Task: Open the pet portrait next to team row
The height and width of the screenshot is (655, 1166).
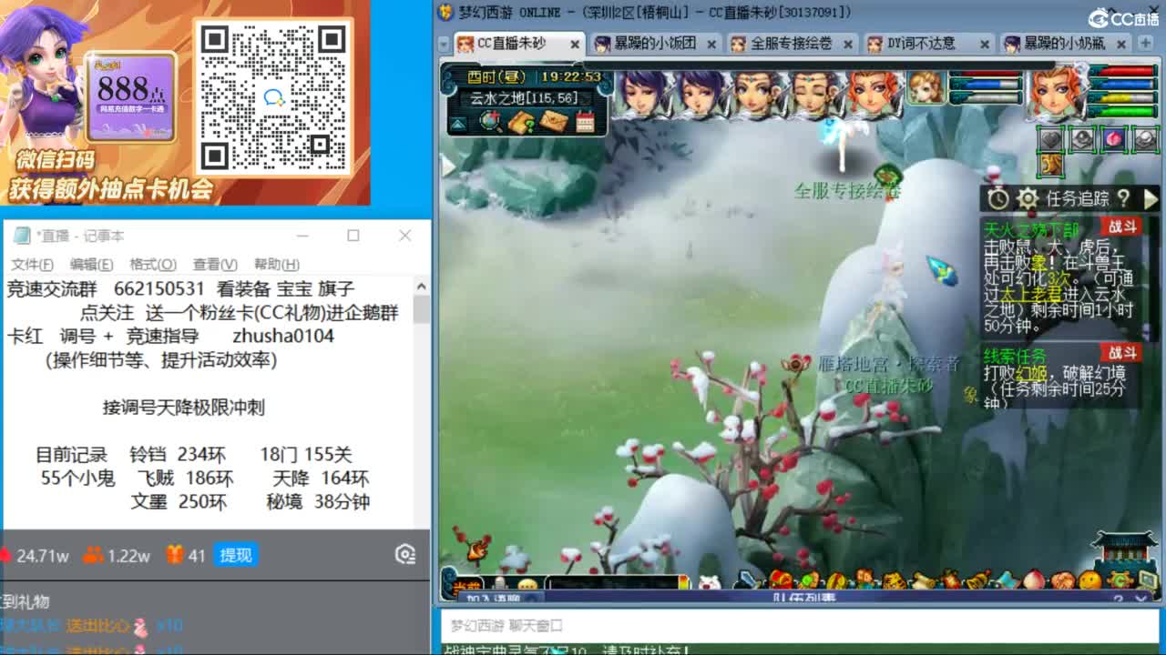Action: (x=926, y=87)
